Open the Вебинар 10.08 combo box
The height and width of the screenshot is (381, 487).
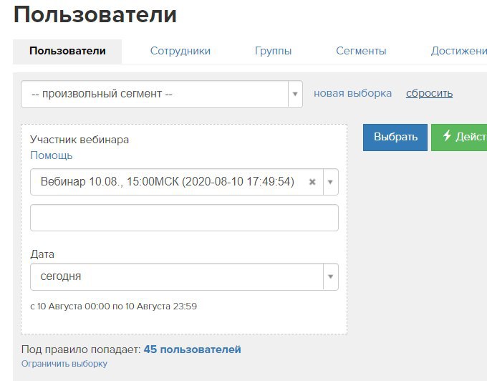[184, 182]
